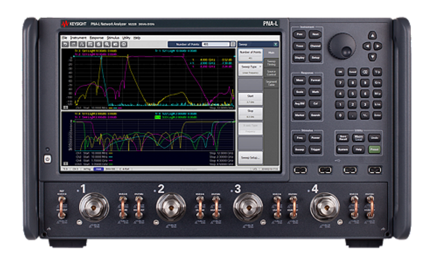
Task: Tap the Setup hardkey
Action: tap(315, 58)
